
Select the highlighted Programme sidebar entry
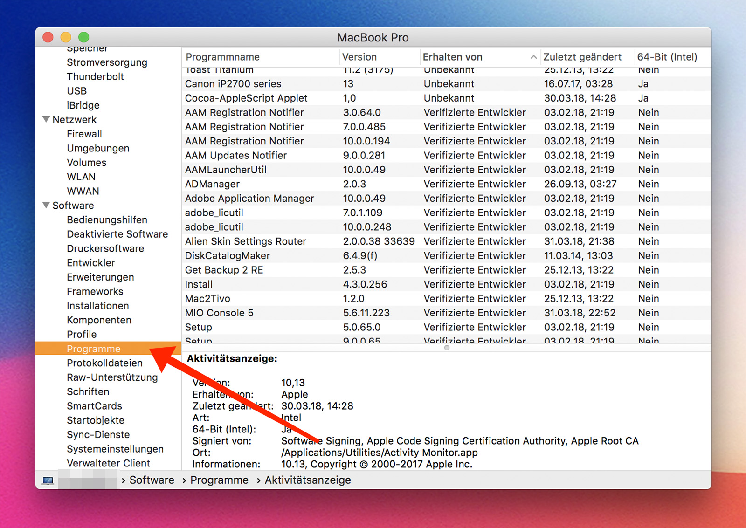[108, 349]
